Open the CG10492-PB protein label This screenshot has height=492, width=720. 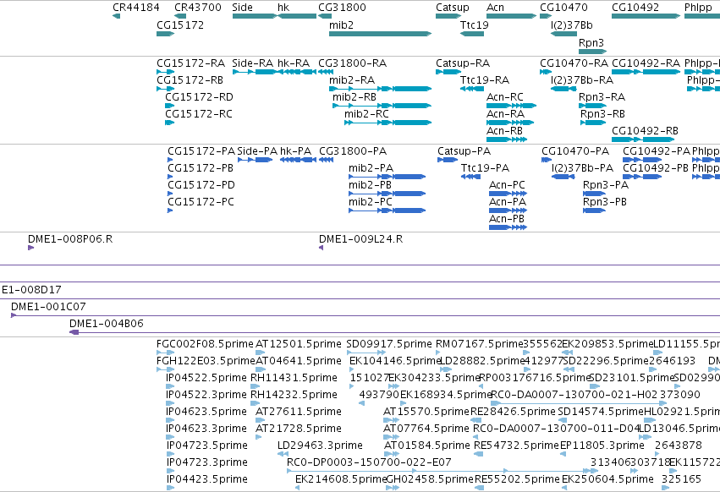coord(655,168)
